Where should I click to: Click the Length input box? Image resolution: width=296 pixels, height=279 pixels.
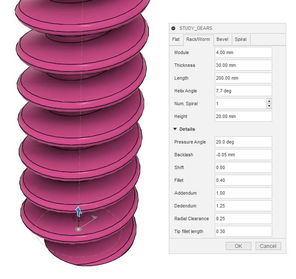point(243,78)
